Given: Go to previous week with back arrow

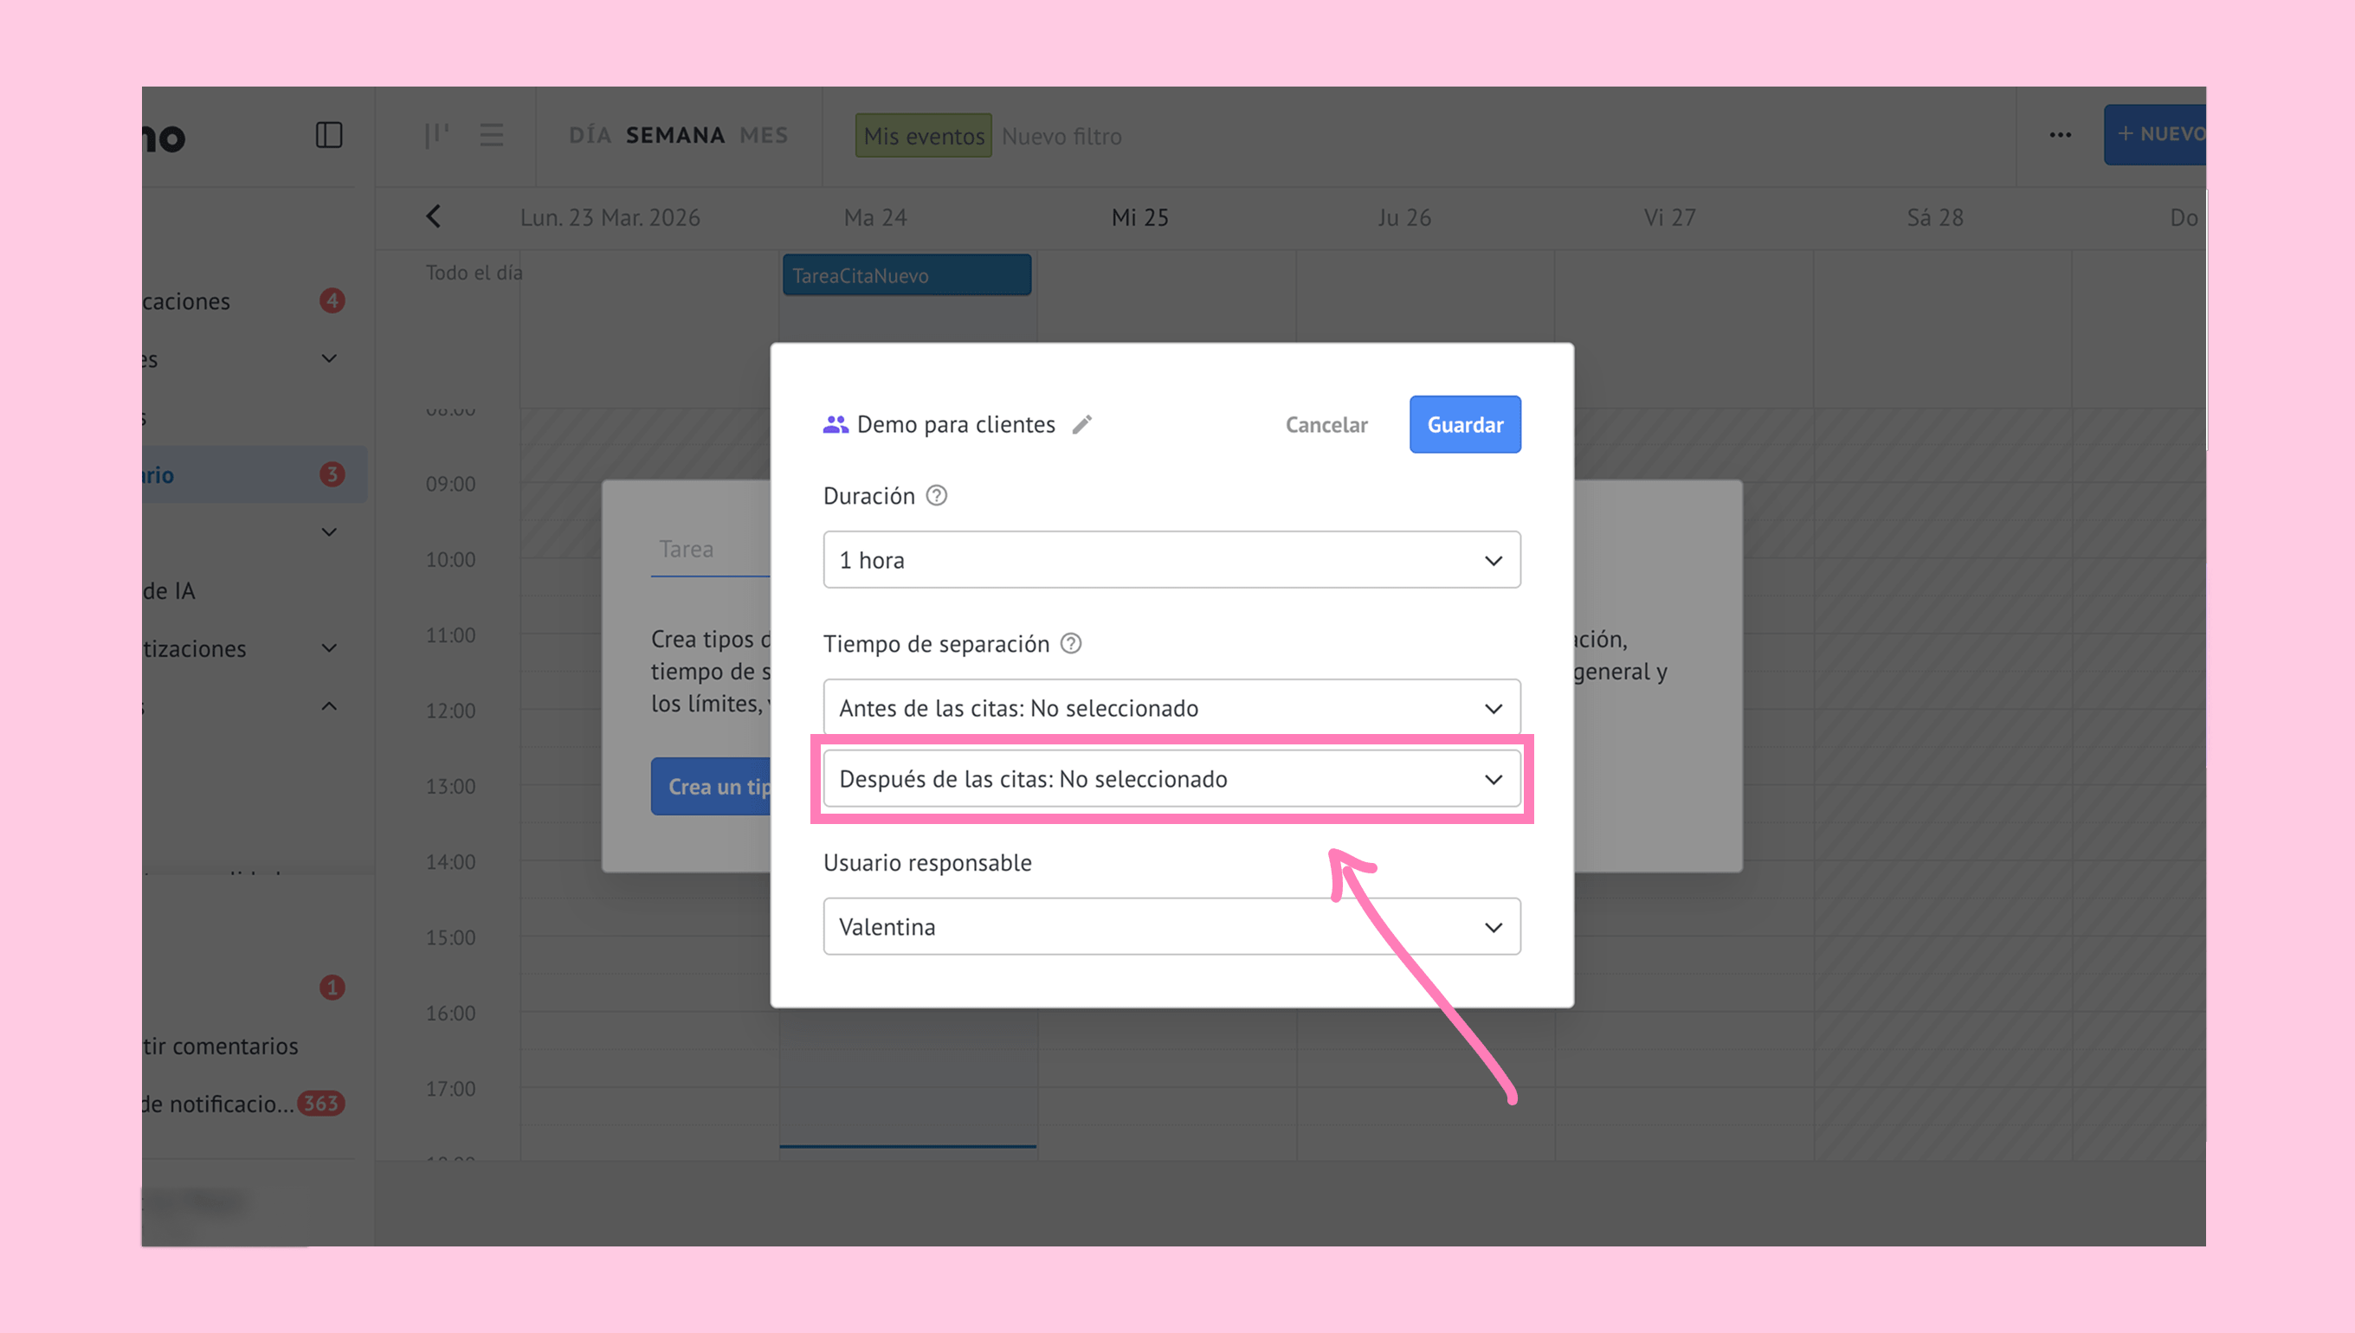Looking at the screenshot, I should click(434, 217).
